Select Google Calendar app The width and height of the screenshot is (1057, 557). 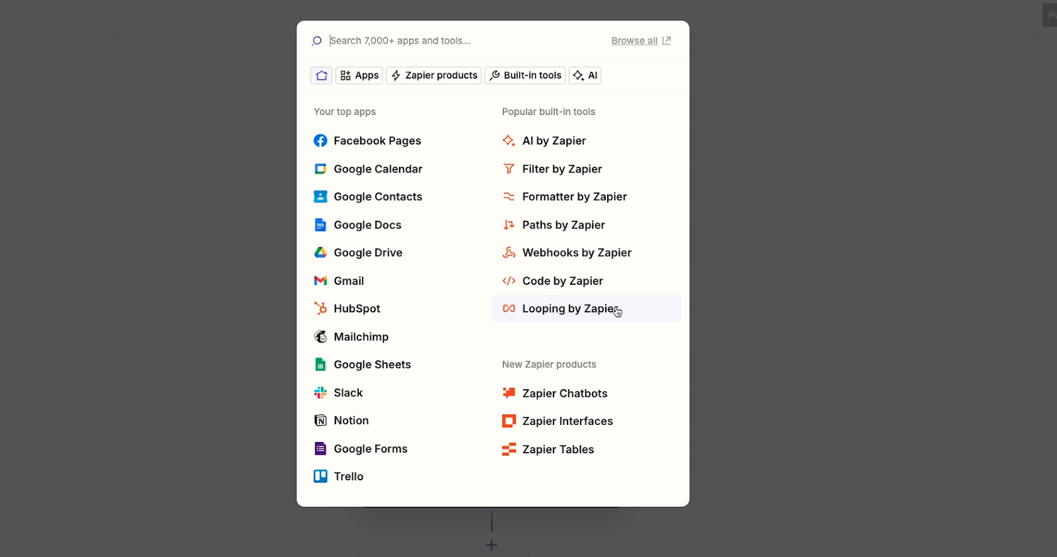pos(378,169)
